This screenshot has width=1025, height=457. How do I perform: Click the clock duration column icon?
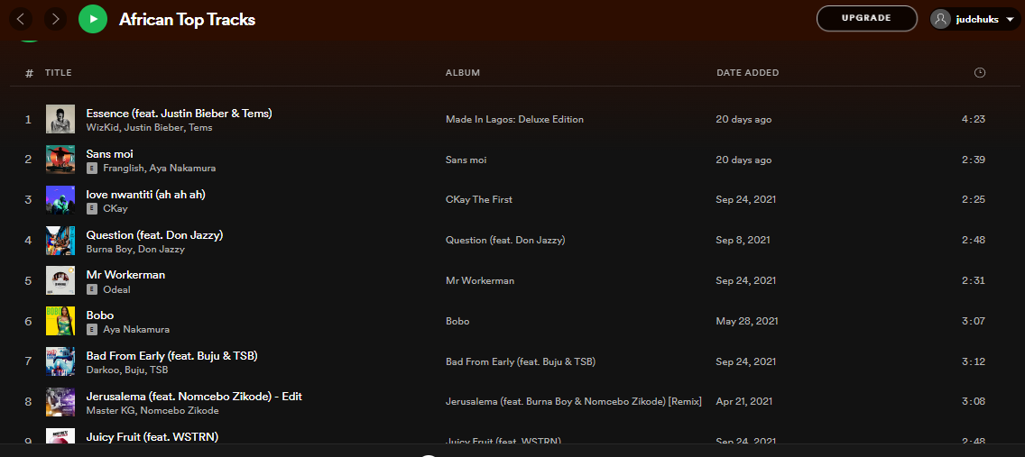tap(980, 73)
